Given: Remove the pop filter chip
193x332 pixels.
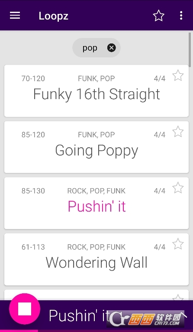Looking at the screenshot, I should [x=111, y=48].
